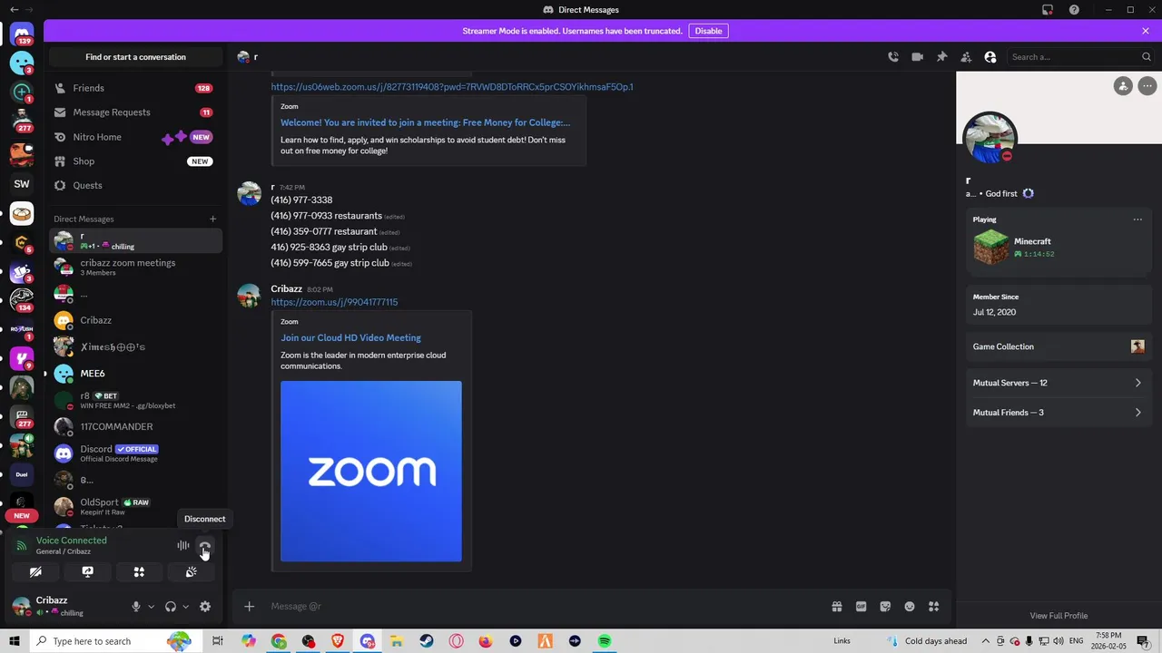
Task: Open friend options on profile panel
Action: click(x=1123, y=86)
